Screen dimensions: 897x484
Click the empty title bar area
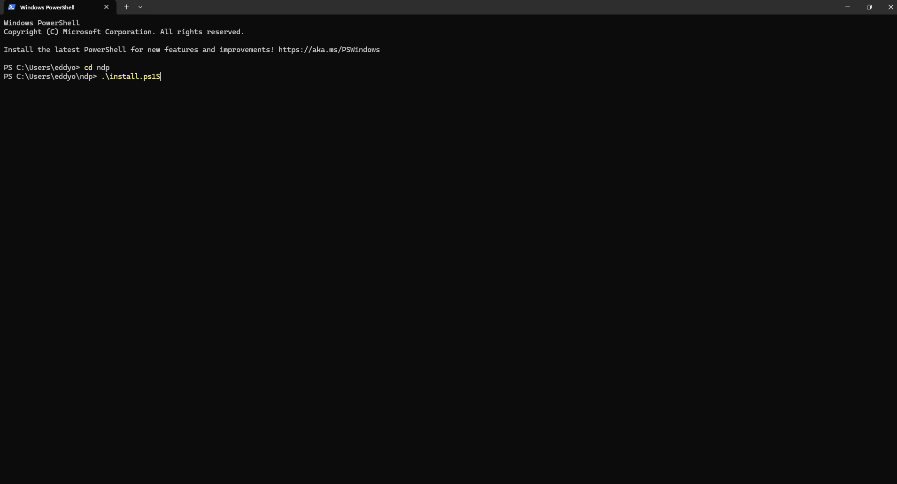[470, 7]
